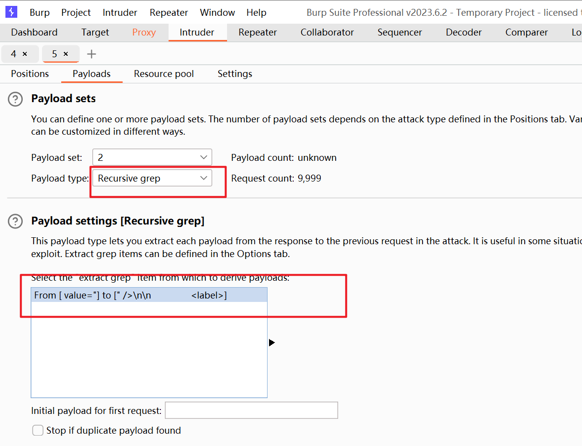Open help for Payload sets section
Viewport: 582px width, 446px height.
[x=15, y=99]
